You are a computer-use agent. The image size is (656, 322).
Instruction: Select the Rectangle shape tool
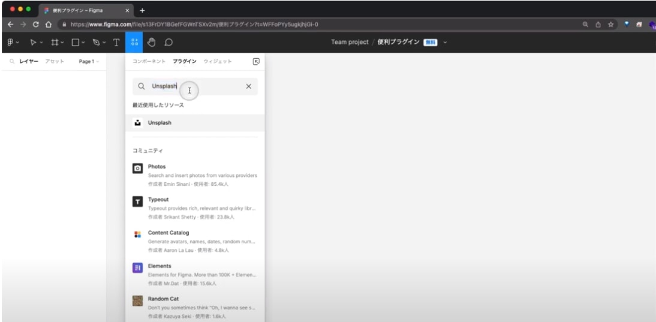[76, 42]
